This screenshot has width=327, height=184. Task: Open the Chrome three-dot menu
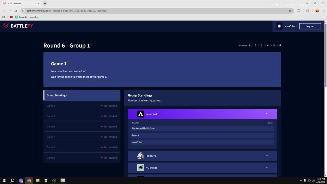coord(323,11)
